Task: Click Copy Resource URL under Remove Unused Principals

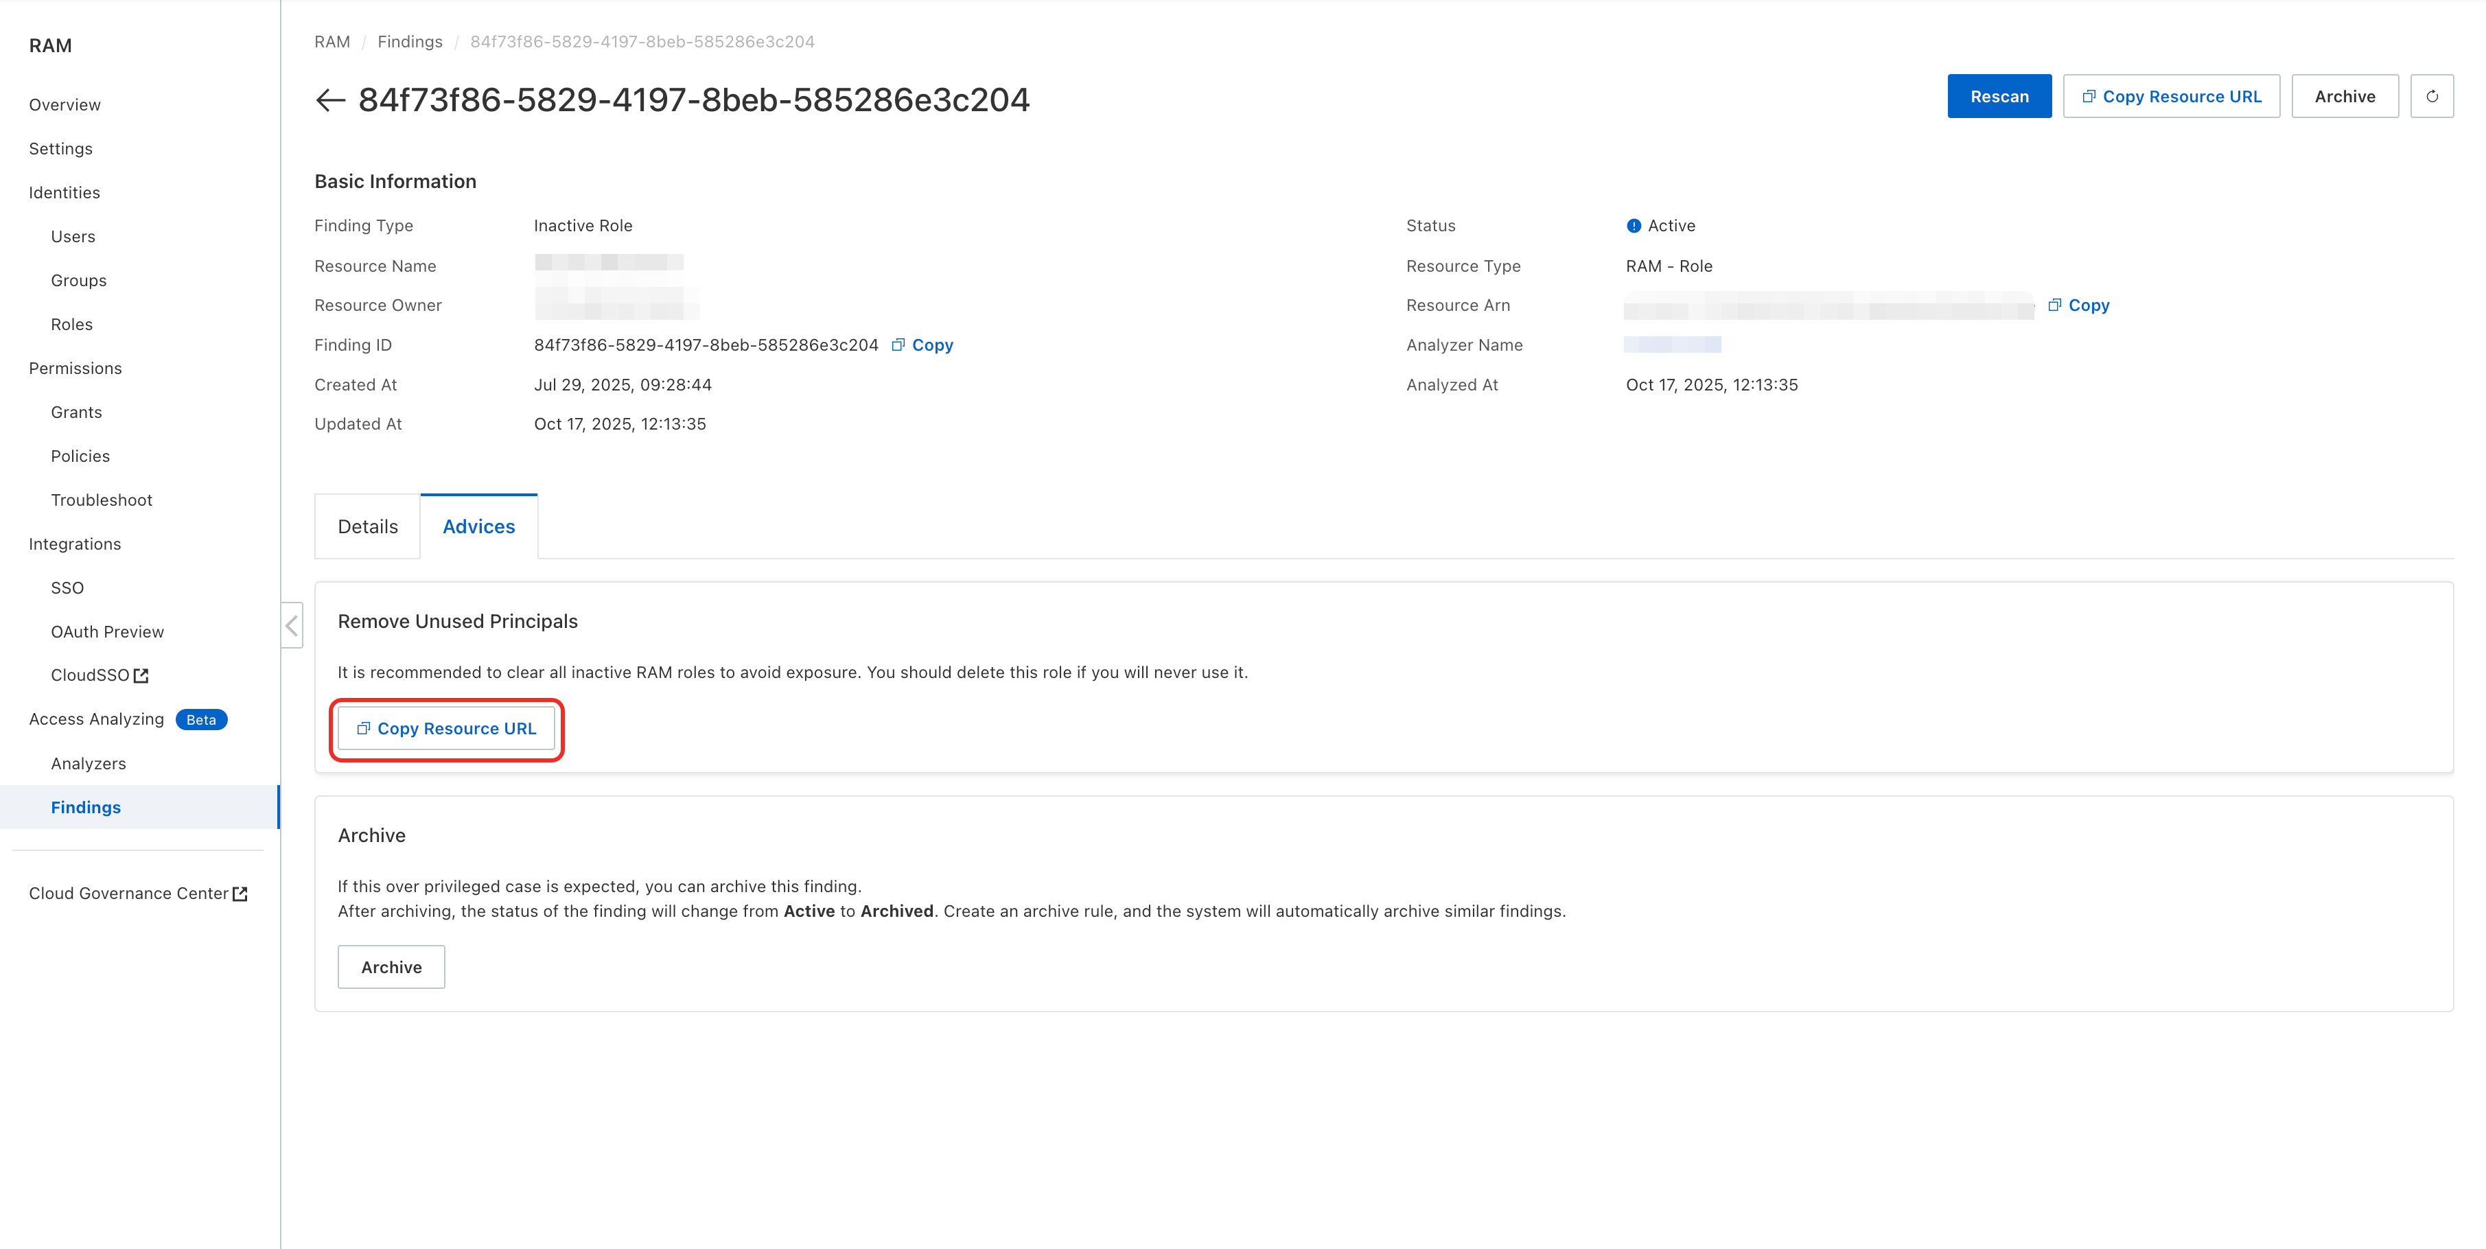Action: (446, 729)
